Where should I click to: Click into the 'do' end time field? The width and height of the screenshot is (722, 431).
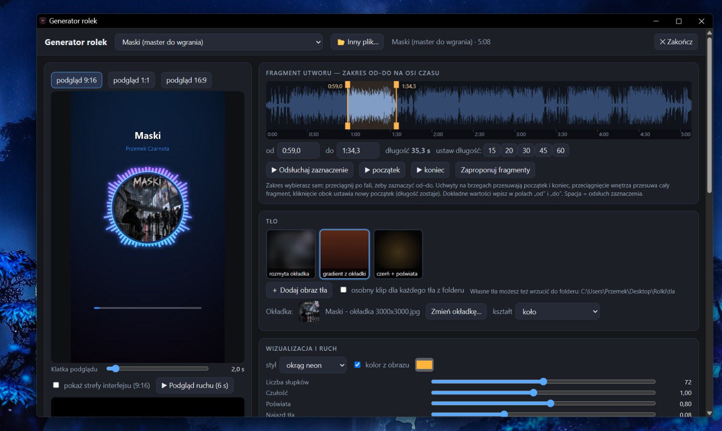(358, 151)
